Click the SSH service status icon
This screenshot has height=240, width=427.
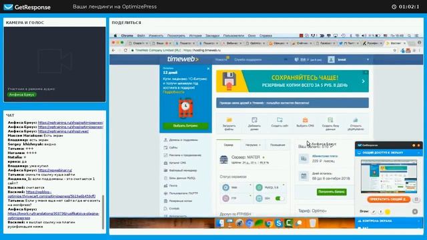pyautogui.click(x=260, y=199)
